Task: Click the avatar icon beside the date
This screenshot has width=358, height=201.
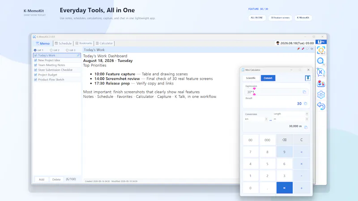Action: [277, 43]
